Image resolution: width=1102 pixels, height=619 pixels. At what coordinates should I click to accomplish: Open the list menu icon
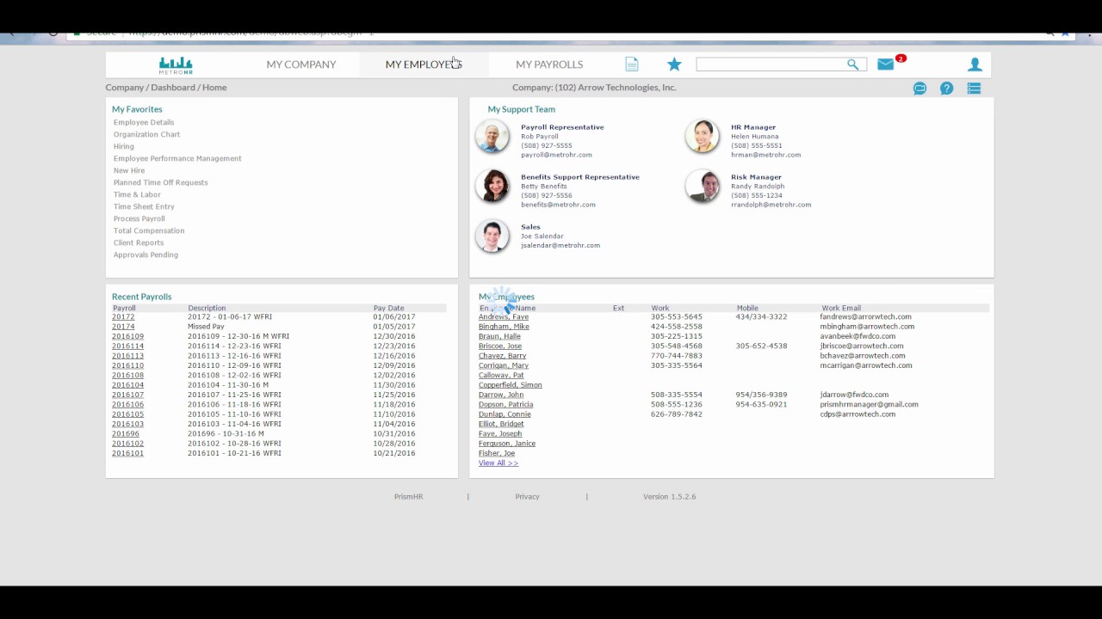pyautogui.click(x=974, y=88)
